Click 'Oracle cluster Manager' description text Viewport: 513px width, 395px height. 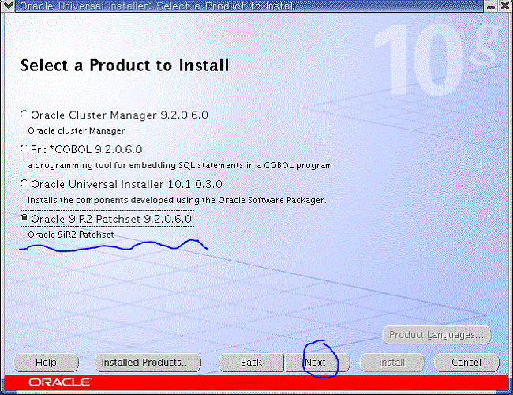pyautogui.click(x=77, y=130)
